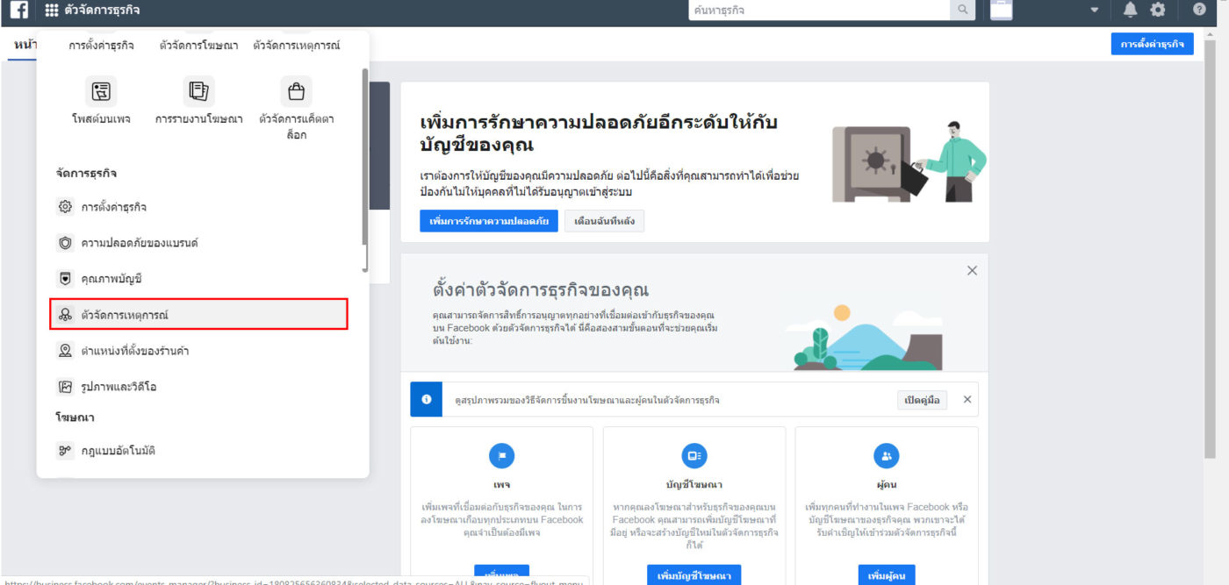This screenshot has height=585, width=1229.
Task: Click เพิ่มการรักษาความปลอดภัย button
Action: tap(488, 221)
